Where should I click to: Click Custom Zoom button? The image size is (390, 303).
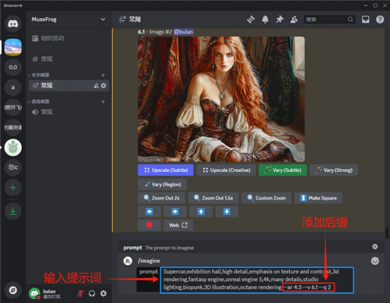click(266, 198)
